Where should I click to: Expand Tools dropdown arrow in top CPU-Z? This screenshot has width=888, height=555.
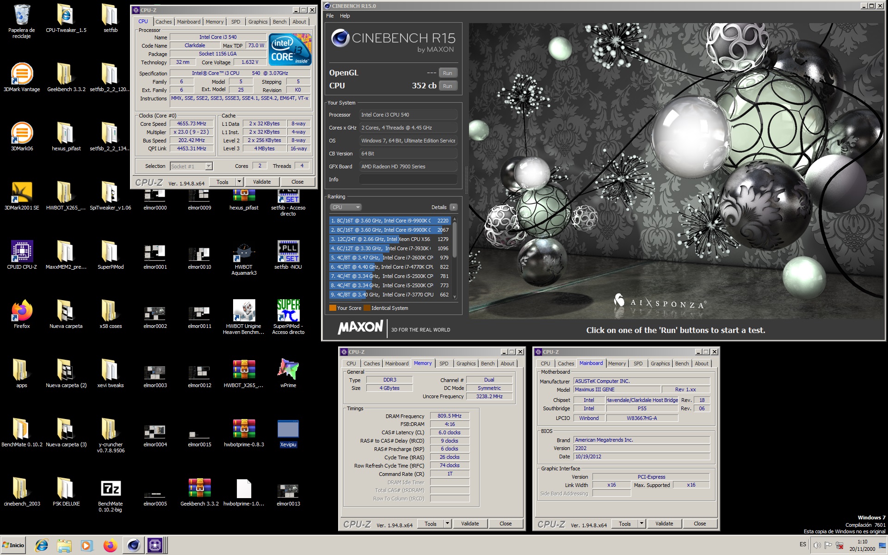click(x=239, y=182)
